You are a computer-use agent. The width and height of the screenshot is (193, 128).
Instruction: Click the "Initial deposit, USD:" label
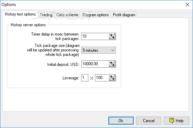[x=63, y=65]
